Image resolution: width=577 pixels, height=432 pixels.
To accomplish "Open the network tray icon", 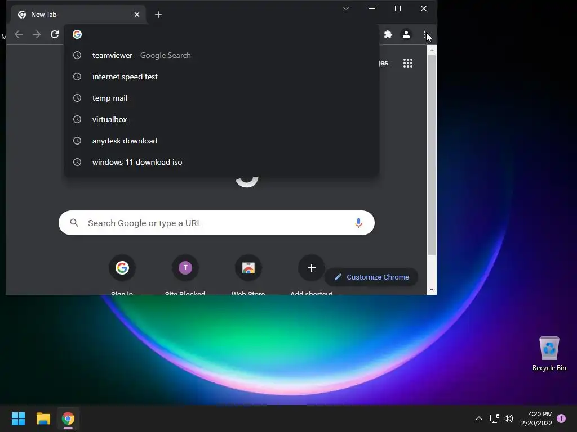I will point(495,418).
